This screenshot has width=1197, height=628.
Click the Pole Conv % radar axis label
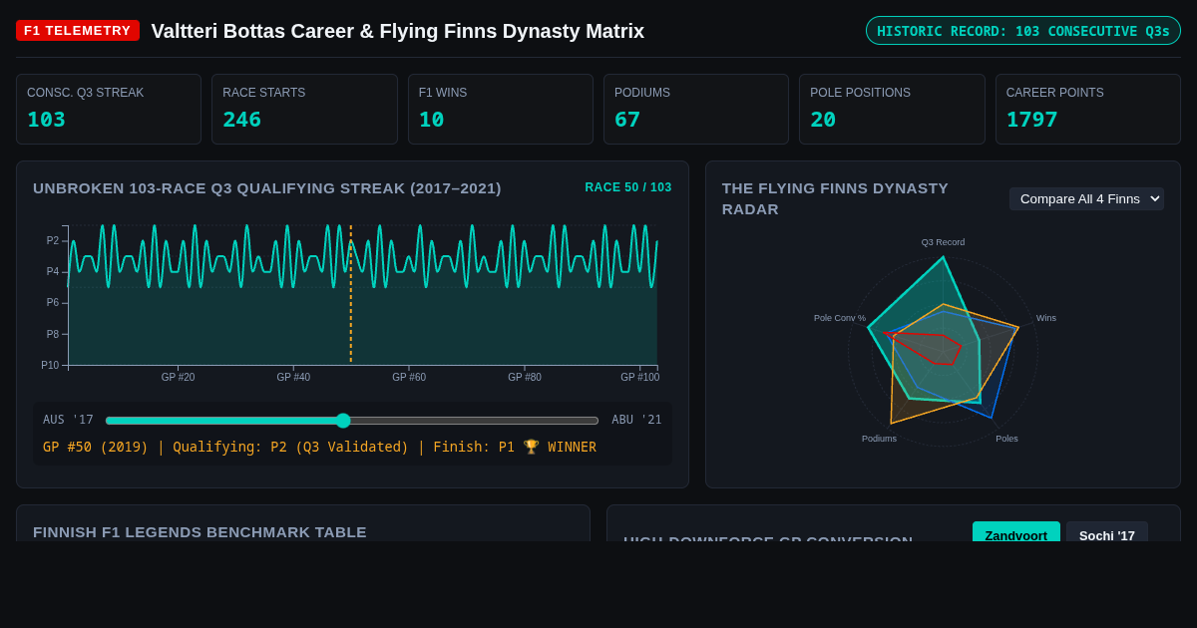tap(840, 318)
